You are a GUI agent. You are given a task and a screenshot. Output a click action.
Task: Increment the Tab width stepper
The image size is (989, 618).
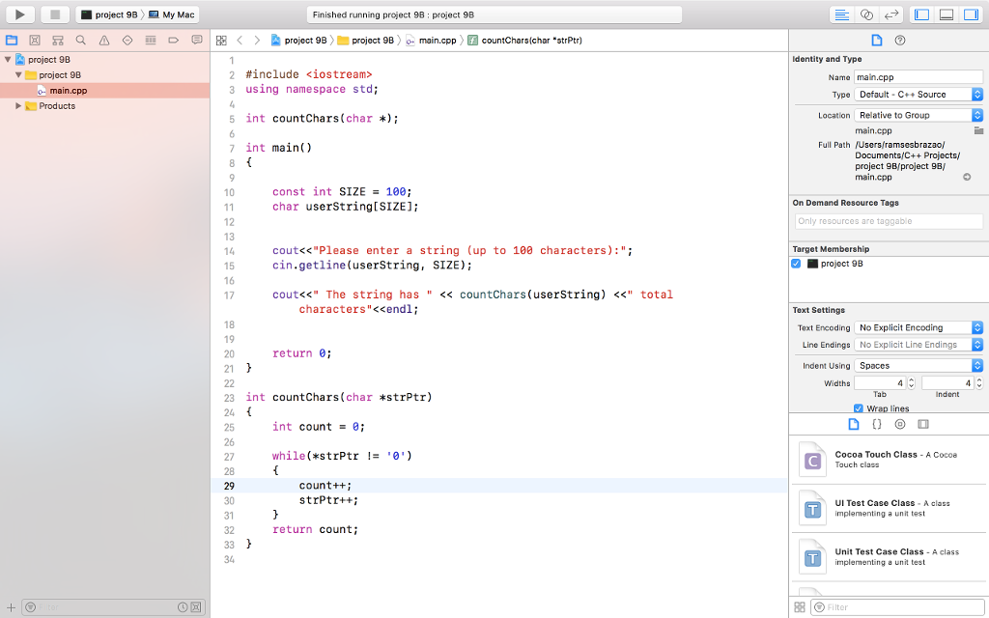(913, 380)
